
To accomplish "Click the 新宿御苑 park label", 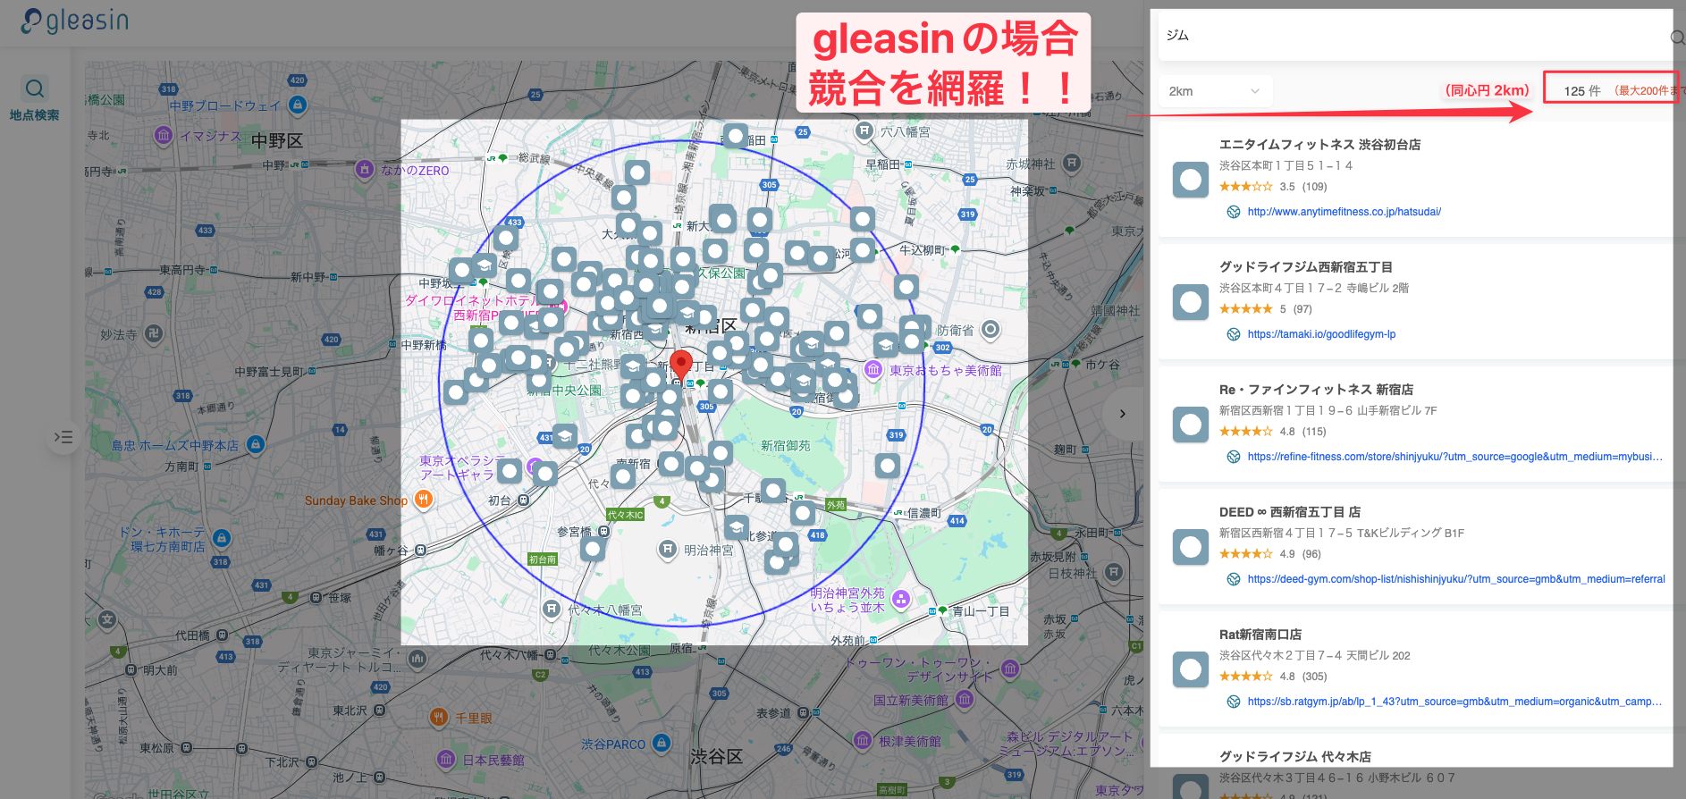I will coord(786,445).
